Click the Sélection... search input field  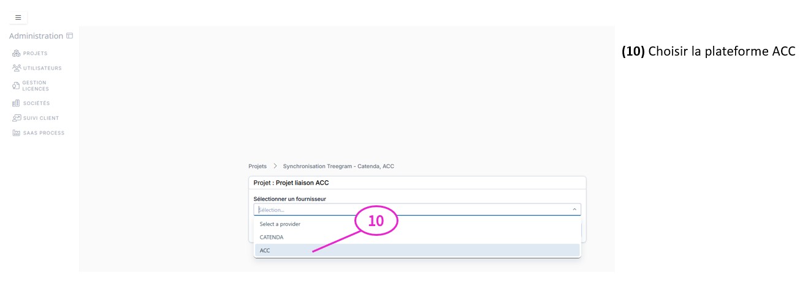pyautogui.click(x=411, y=210)
